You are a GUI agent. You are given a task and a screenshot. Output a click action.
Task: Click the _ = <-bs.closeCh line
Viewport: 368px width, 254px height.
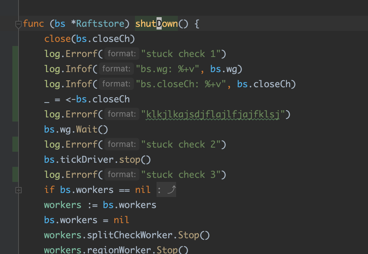(x=87, y=99)
